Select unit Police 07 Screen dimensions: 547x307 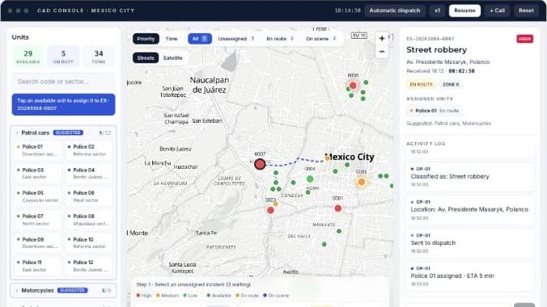(38, 220)
